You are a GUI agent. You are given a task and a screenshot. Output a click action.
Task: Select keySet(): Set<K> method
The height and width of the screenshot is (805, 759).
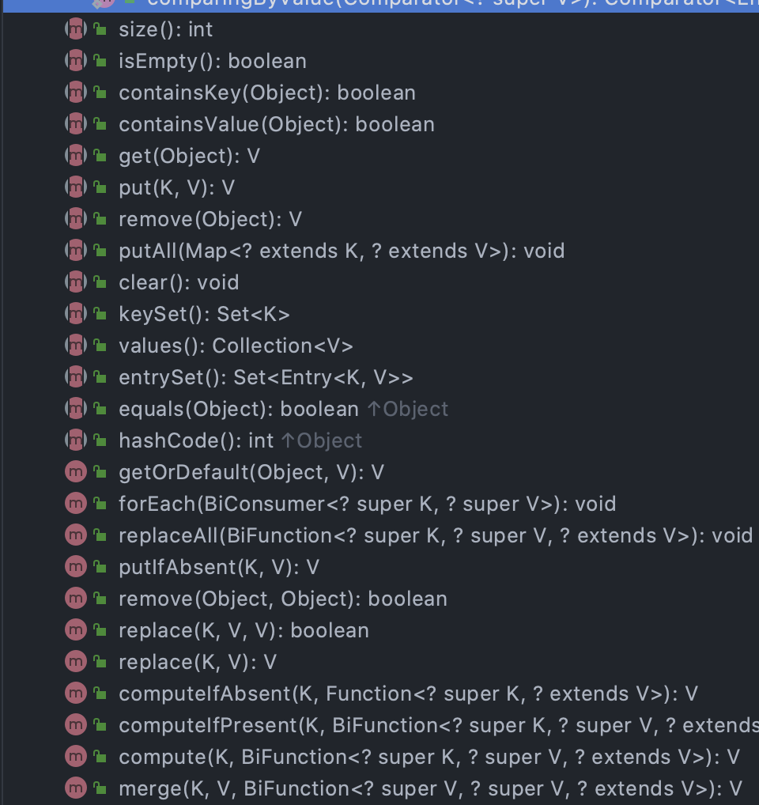tap(204, 314)
